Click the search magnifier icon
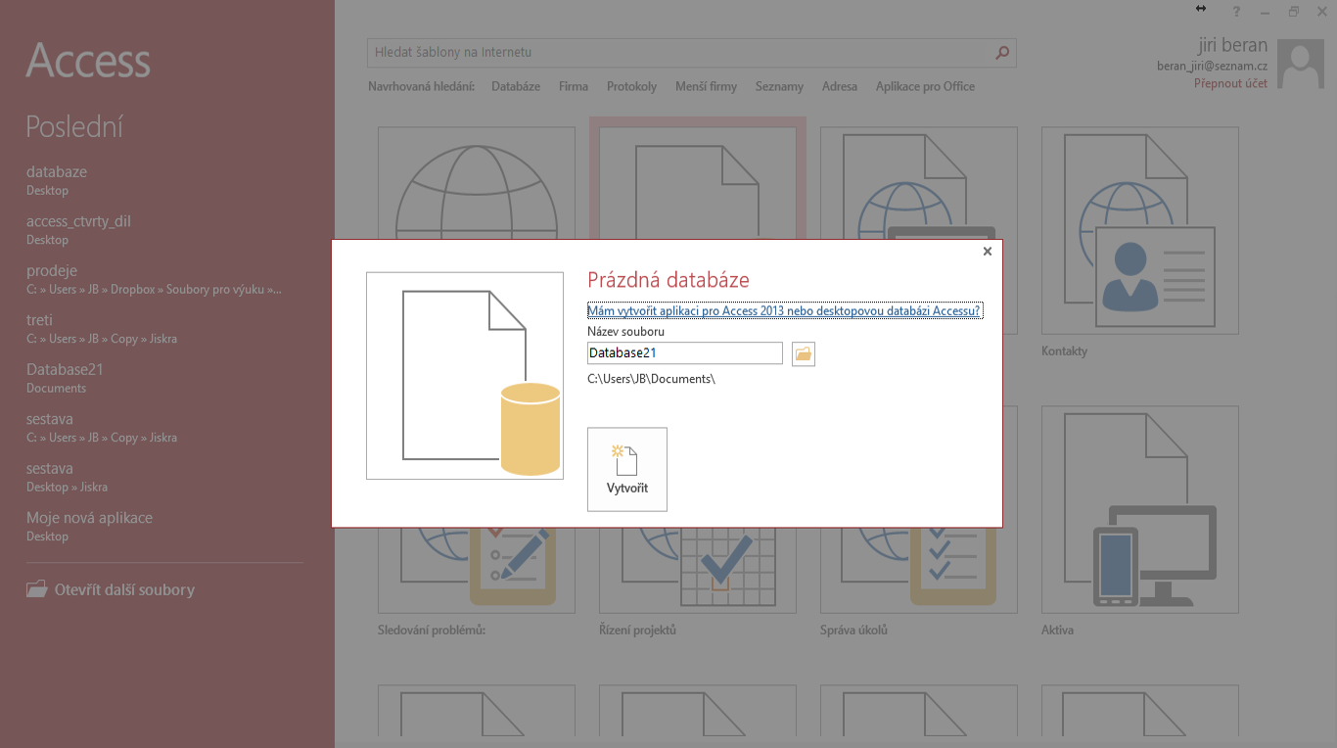Viewport: 1337px width, 748px height. pos(1002,53)
